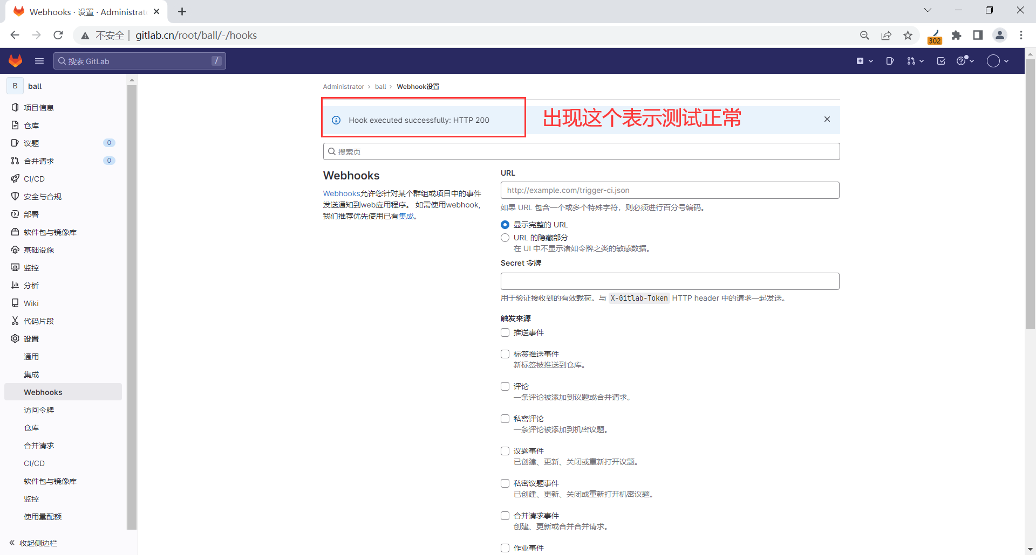This screenshot has width=1036, height=555.
Task: Open the help menu dropdown
Action: [x=965, y=61]
